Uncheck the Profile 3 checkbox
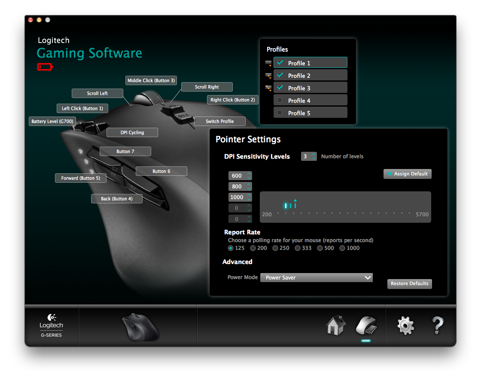Viewport: 481px width, 381px height. coord(280,88)
